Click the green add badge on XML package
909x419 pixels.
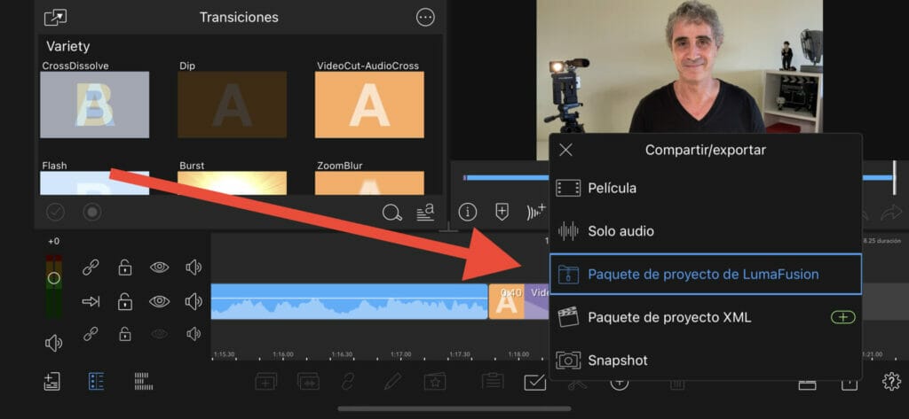pyautogui.click(x=842, y=317)
